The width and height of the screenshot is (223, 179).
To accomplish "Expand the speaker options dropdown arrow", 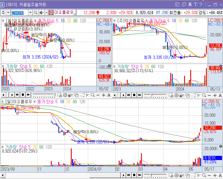I will coord(47,13).
